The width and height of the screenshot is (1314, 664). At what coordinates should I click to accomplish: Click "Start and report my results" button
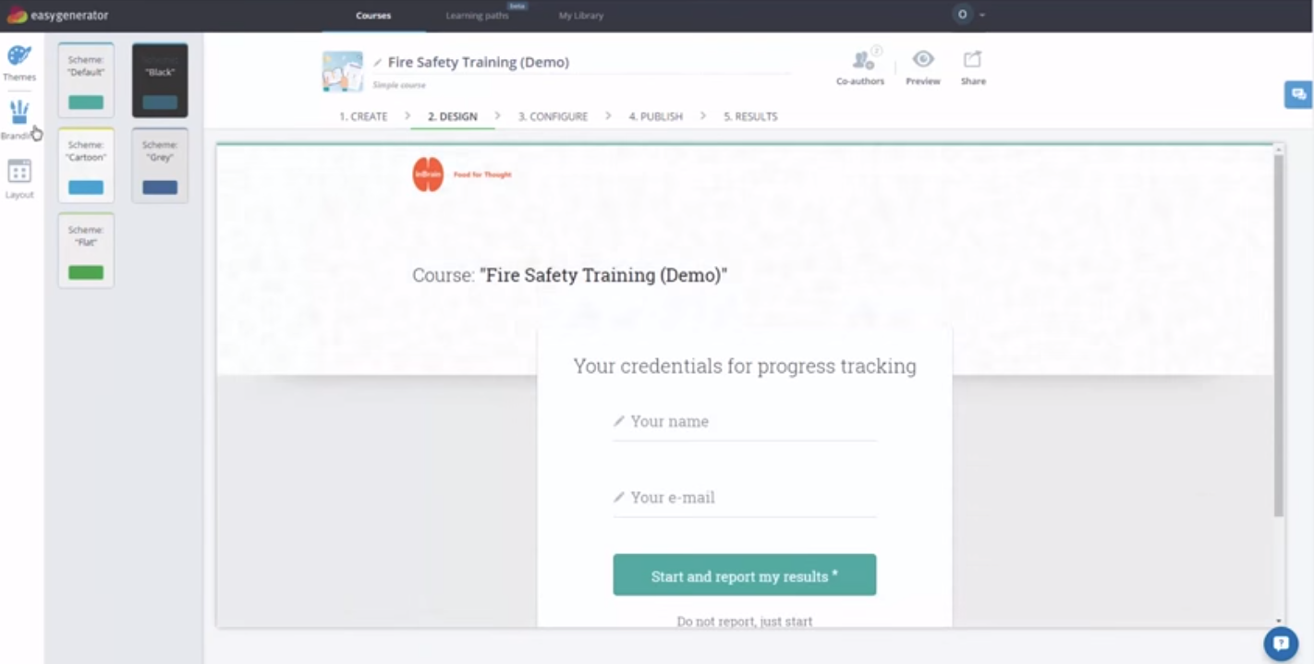coord(745,575)
